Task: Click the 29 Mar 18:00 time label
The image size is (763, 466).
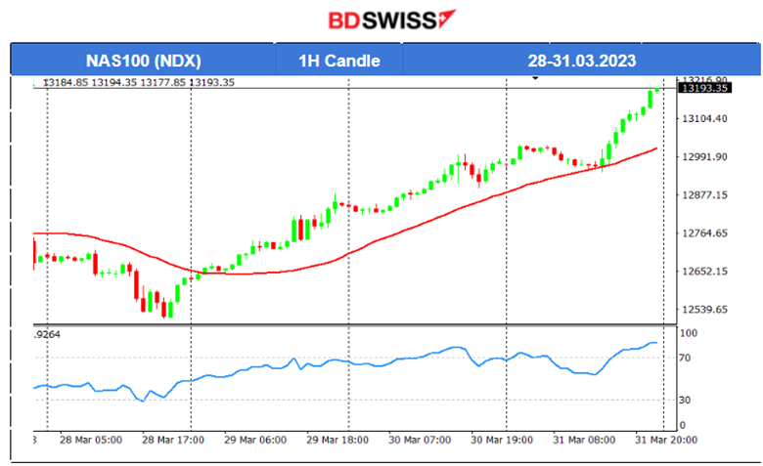Action: 337,441
